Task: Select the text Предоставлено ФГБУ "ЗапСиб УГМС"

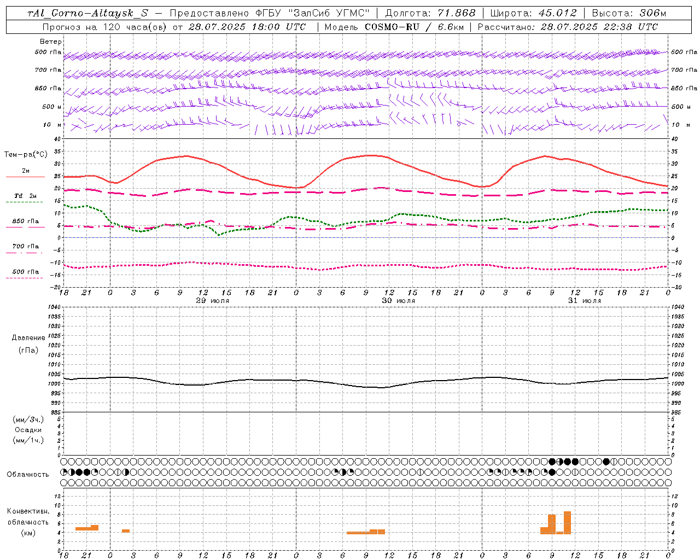Action: (270, 13)
